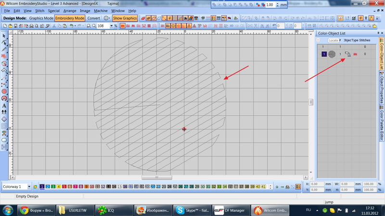Toggle Embroidery Mode button
The image size is (385, 216).
70,18
